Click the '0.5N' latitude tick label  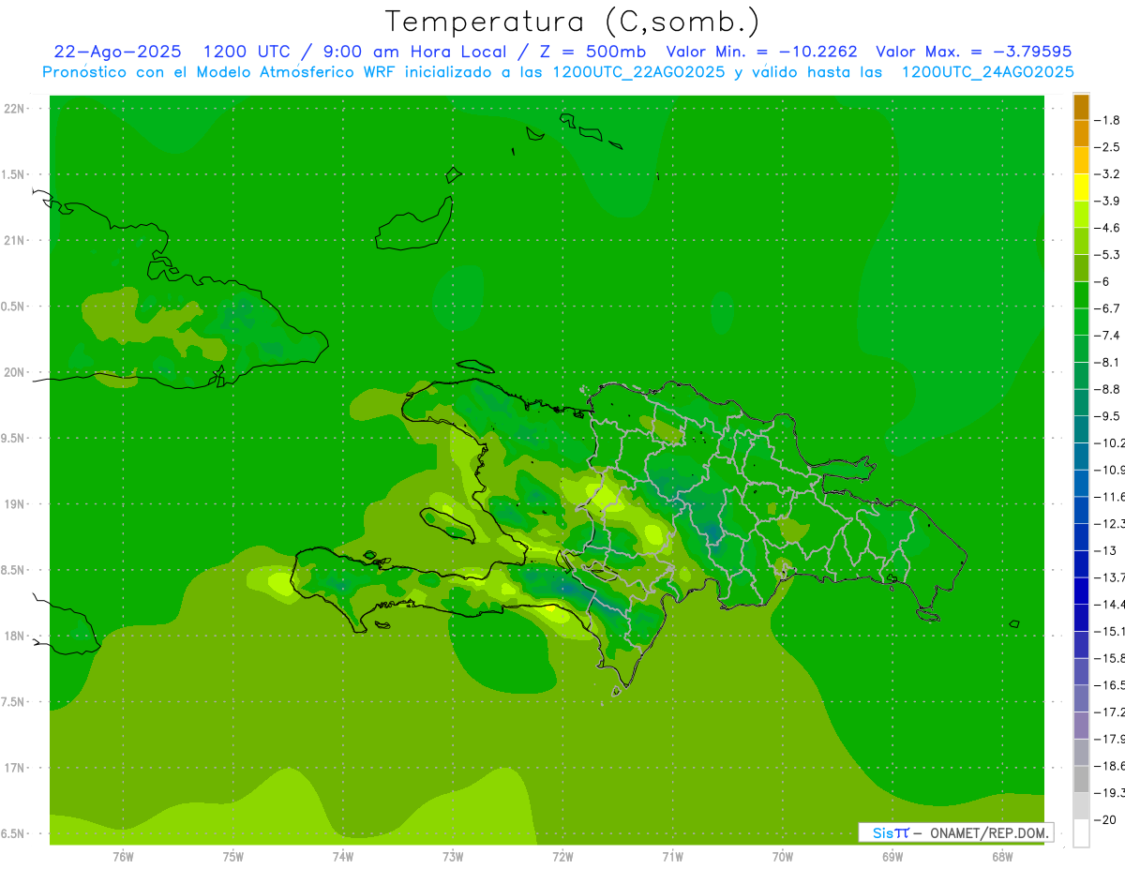14,307
